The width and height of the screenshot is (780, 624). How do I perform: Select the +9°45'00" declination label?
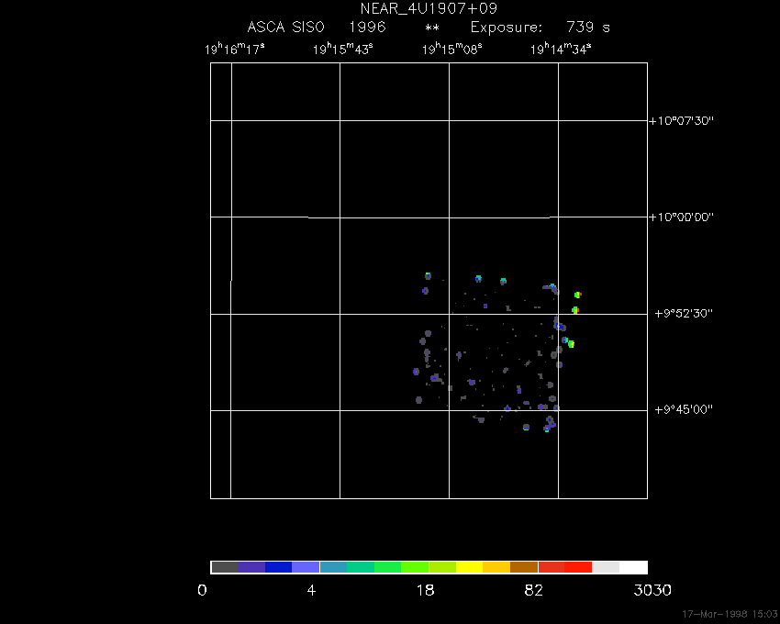pos(684,409)
